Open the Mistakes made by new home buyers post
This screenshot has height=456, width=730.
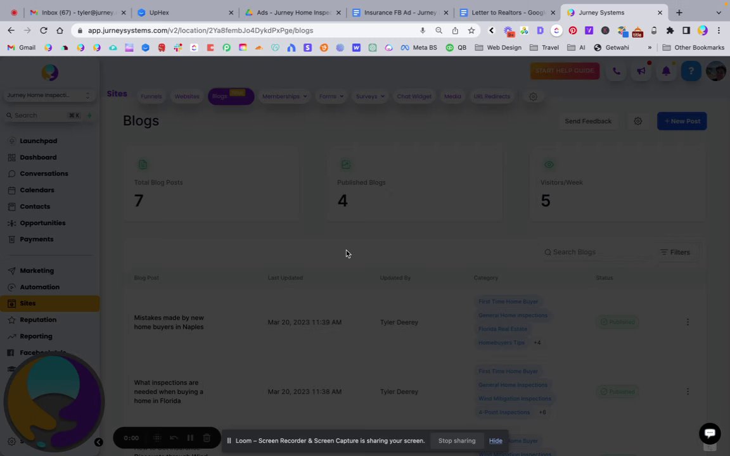(169, 322)
